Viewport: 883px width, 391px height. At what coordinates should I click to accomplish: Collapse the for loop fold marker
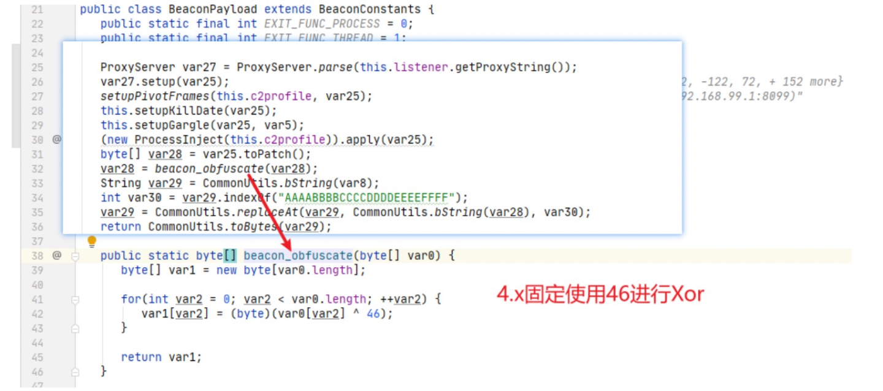[75, 300]
